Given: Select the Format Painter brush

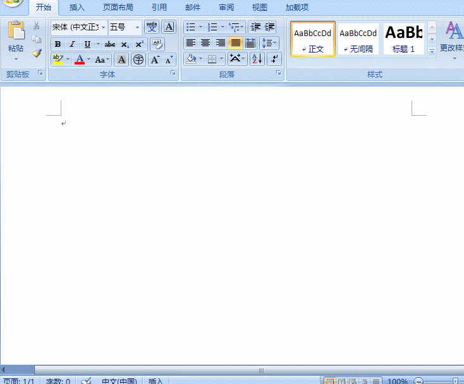Looking at the screenshot, I should click(x=37, y=53).
